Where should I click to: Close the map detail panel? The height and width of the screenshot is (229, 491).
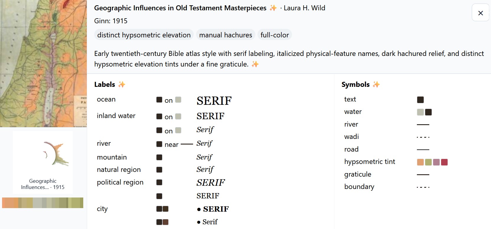tap(480, 13)
